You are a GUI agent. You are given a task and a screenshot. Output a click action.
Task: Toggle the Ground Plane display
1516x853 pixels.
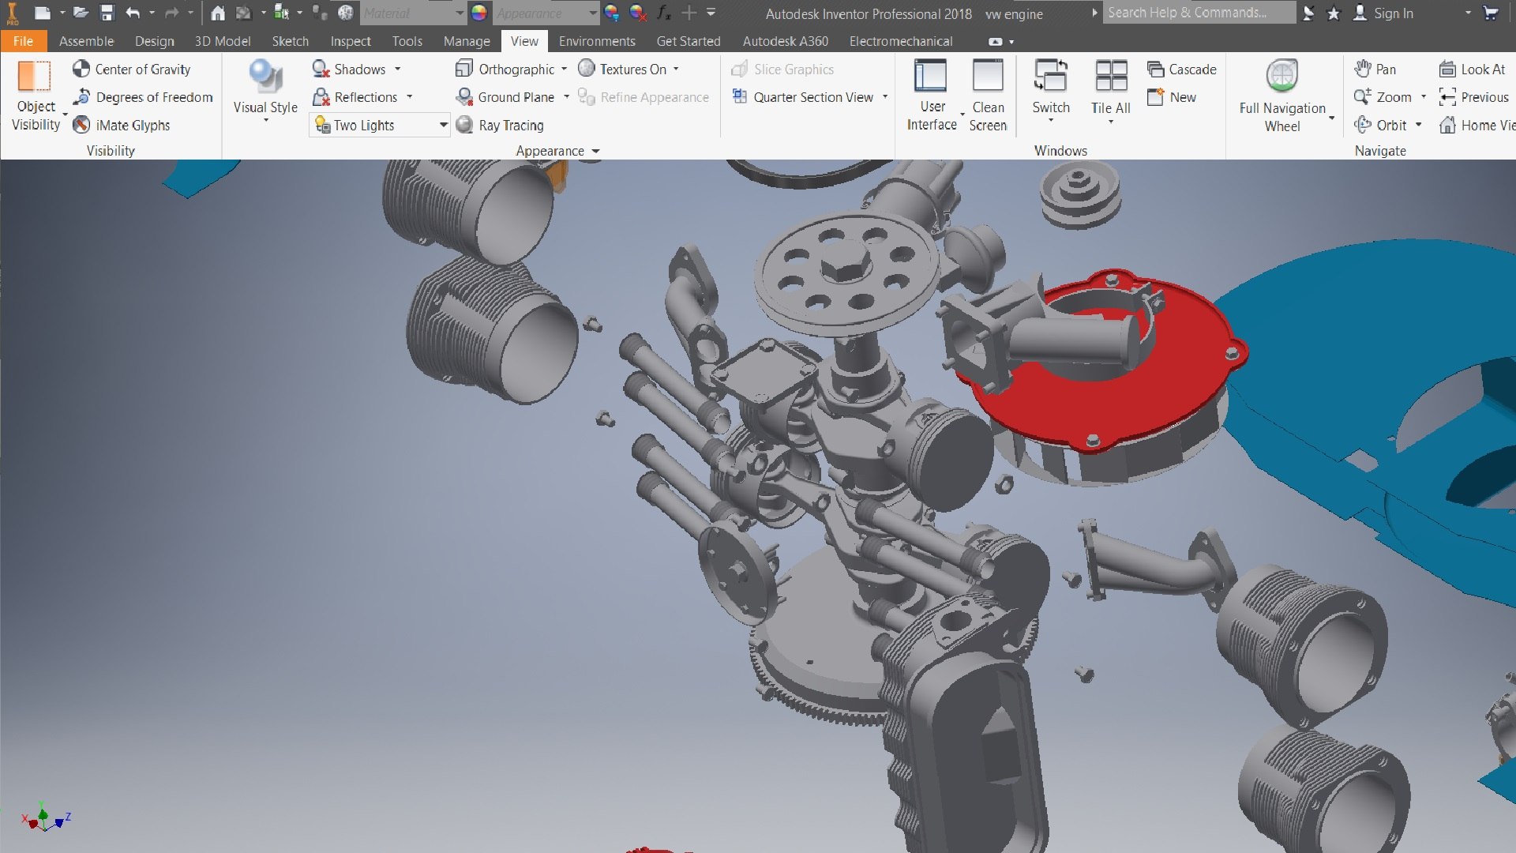[505, 97]
